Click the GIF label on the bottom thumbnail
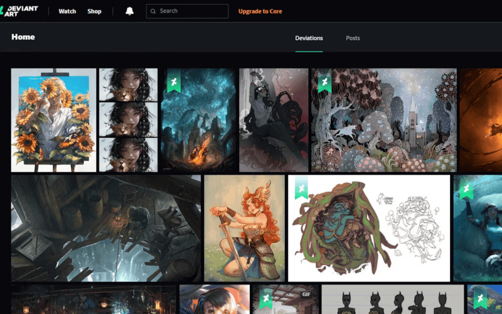The image size is (502, 314). tap(306, 294)
